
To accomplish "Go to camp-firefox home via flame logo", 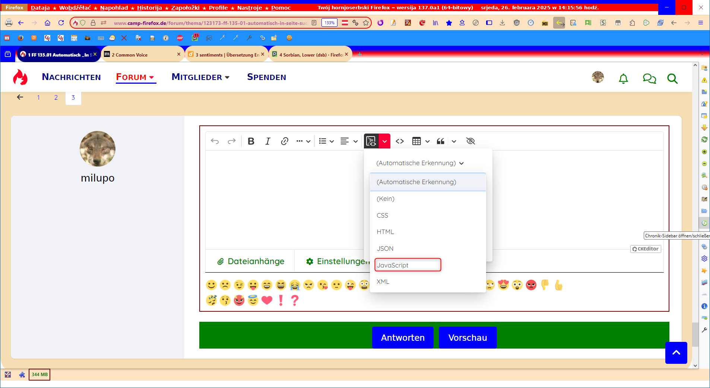I will [x=20, y=77].
